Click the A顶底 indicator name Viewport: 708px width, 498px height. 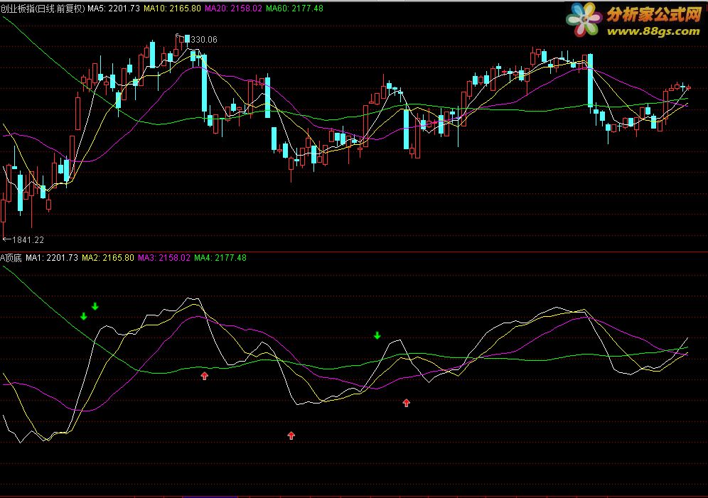[11, 258]
